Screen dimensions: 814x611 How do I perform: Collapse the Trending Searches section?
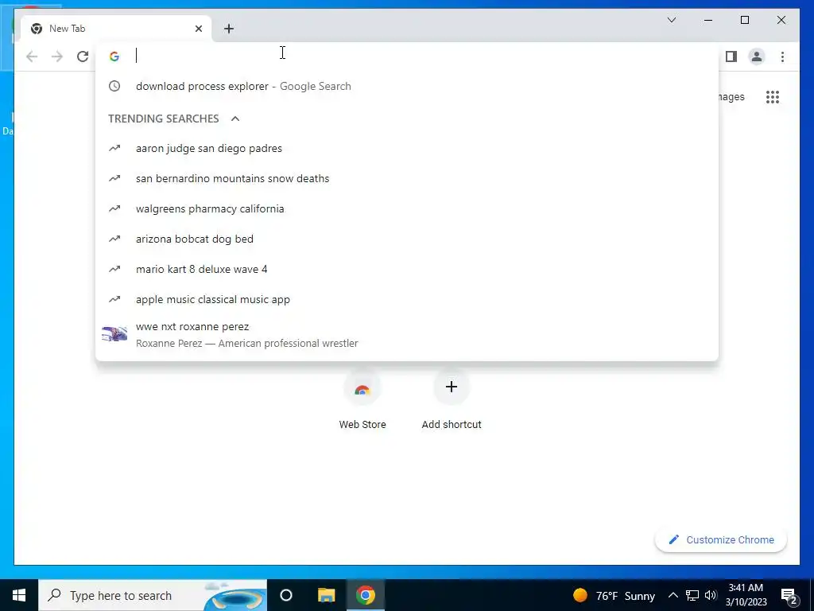click(235, 119)
